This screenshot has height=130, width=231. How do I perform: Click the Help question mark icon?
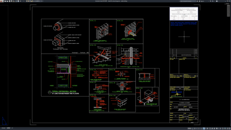[217, 1]
